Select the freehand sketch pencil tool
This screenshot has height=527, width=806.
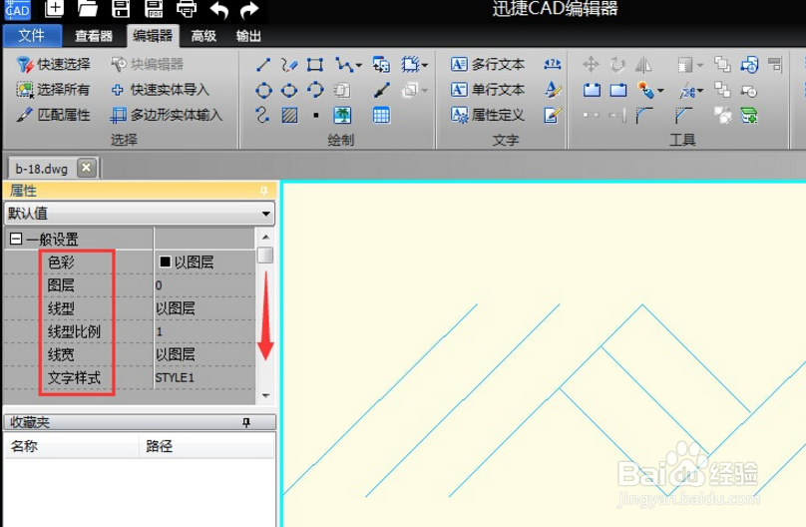(x=289, y=65)
